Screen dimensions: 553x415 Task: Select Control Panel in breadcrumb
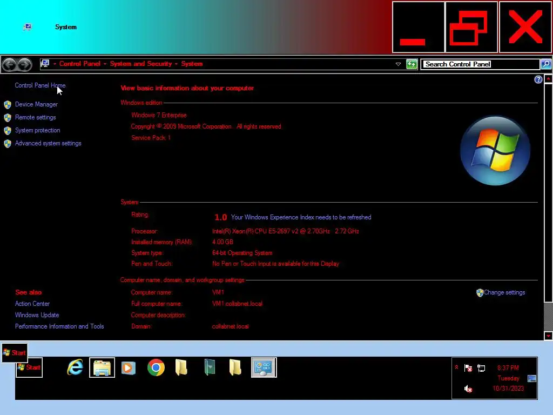pyautogui.click(x=80, y=64)
